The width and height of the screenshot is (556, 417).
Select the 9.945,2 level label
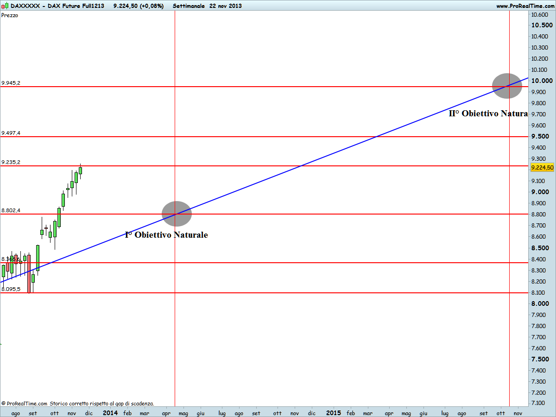click(11, 83)
